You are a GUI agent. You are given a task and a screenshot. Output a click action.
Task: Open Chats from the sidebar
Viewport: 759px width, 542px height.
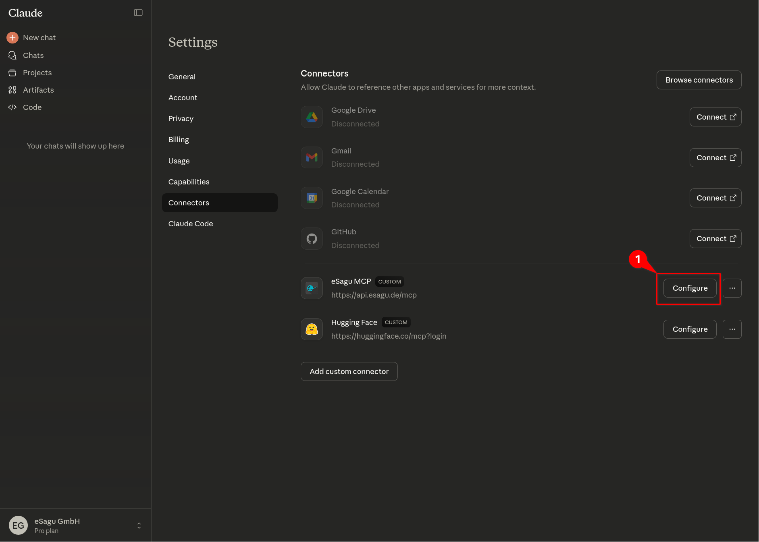coord(33,55)
